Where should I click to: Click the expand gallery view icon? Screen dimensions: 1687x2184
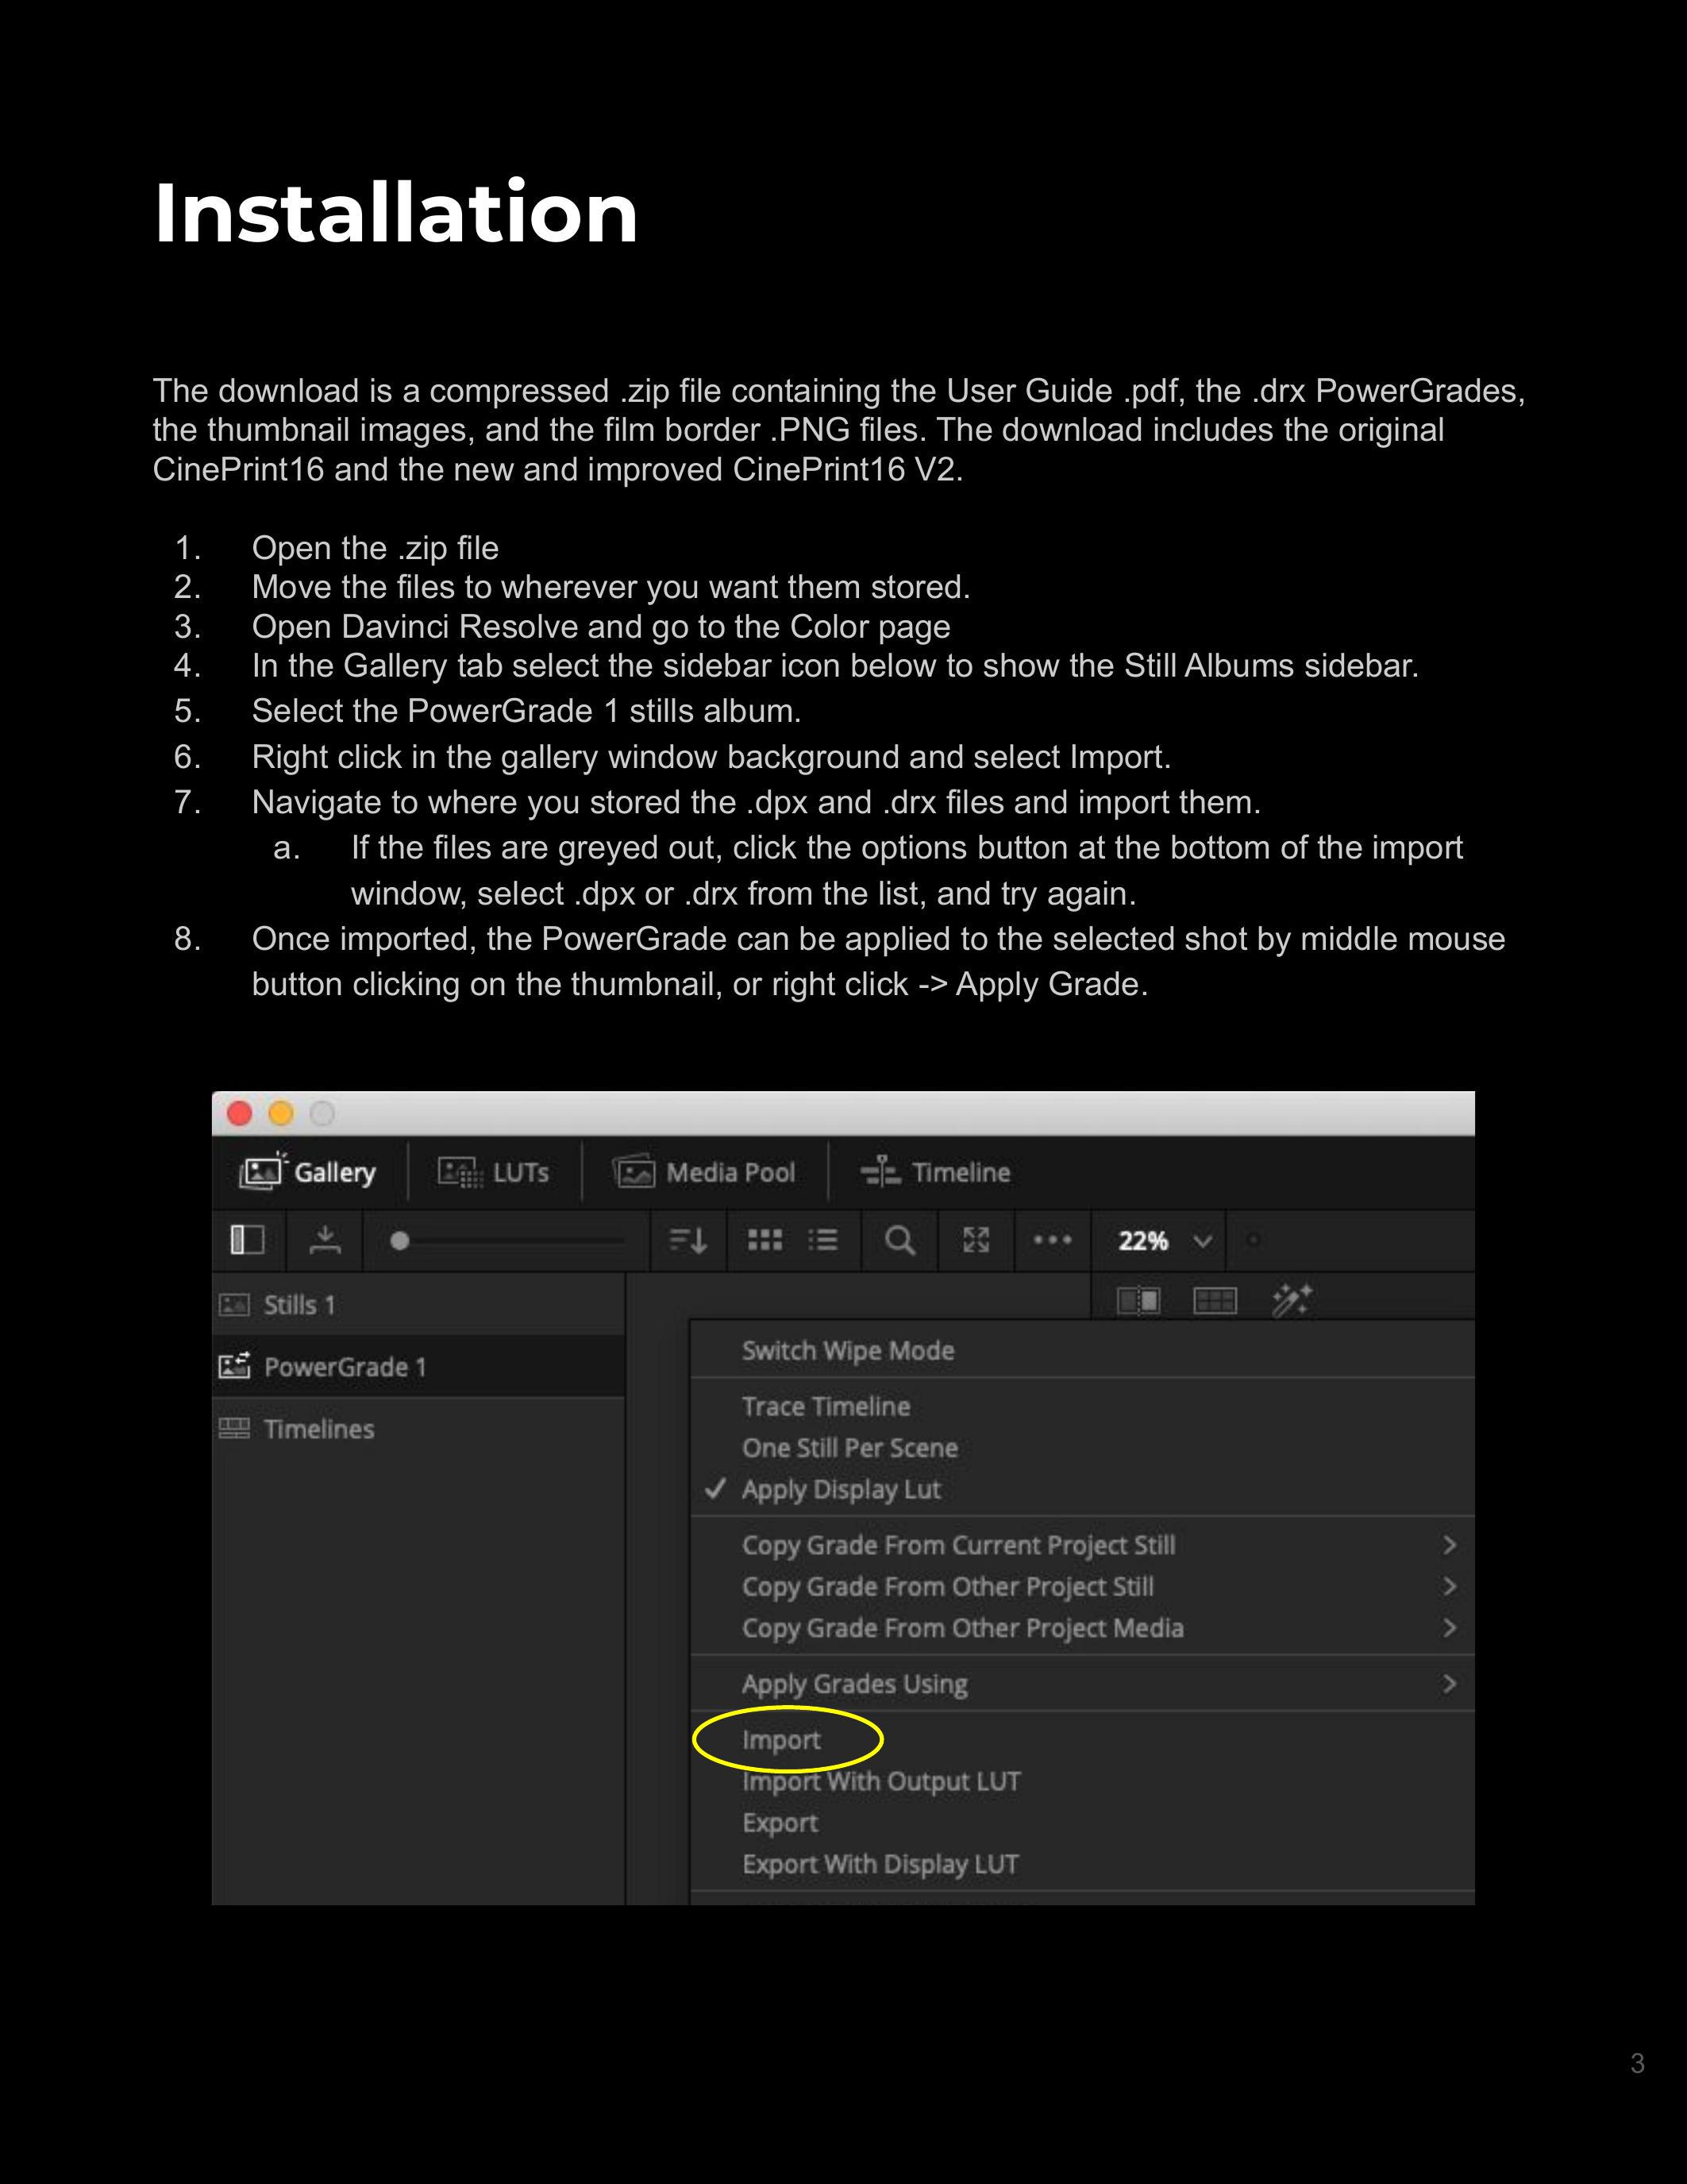[x=976, y=1240]
